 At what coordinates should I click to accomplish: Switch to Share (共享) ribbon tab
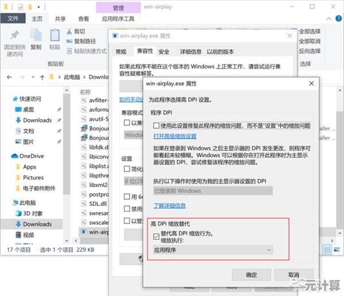[60, 19]
